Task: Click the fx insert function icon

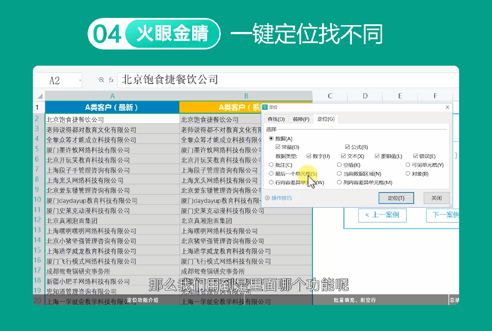Action: 111,80
